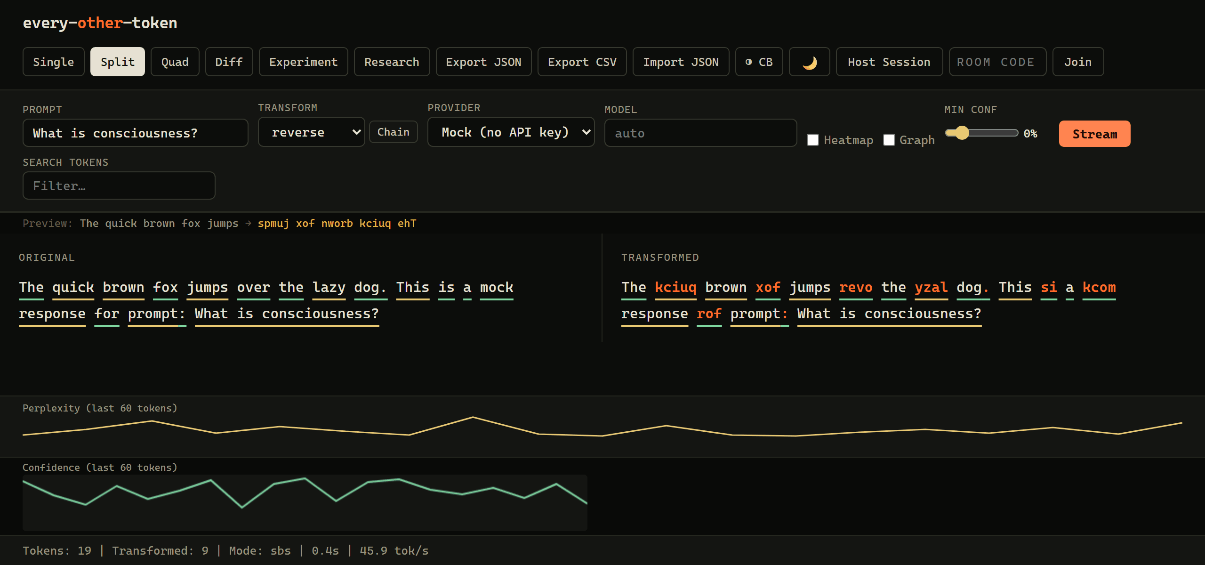Click original token "quick"
1205x565 pixels.
73,287
